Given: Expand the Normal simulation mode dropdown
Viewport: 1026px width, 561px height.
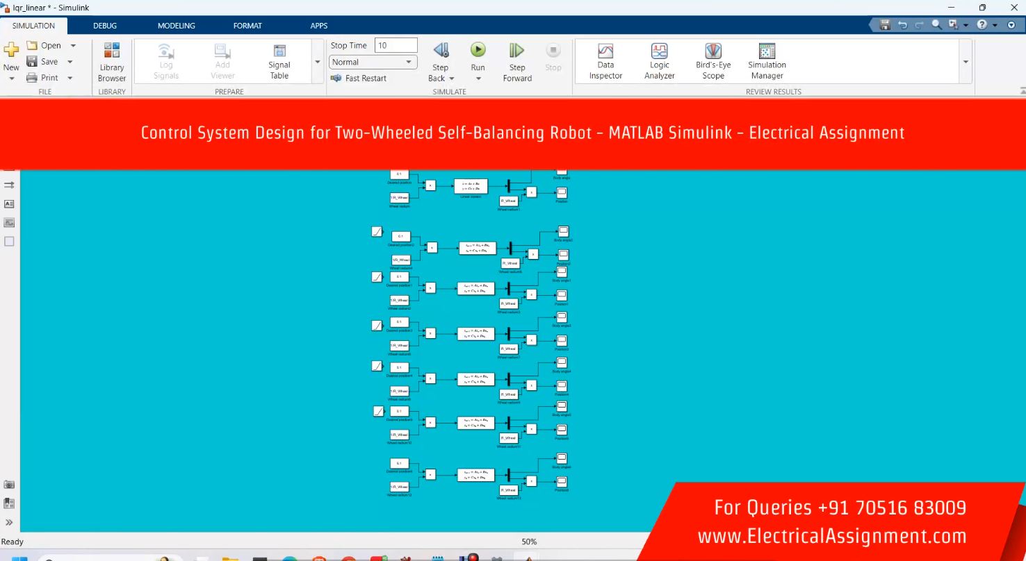Looking at the screenshot, I should point(409,62).
